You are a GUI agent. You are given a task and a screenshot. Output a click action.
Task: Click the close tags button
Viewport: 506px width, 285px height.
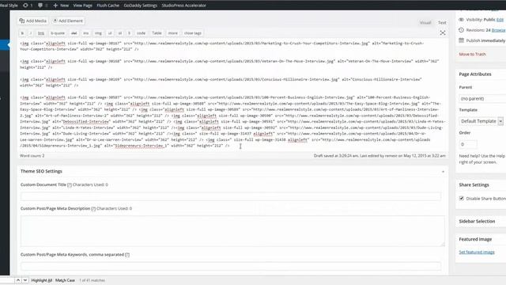point(193,33)
